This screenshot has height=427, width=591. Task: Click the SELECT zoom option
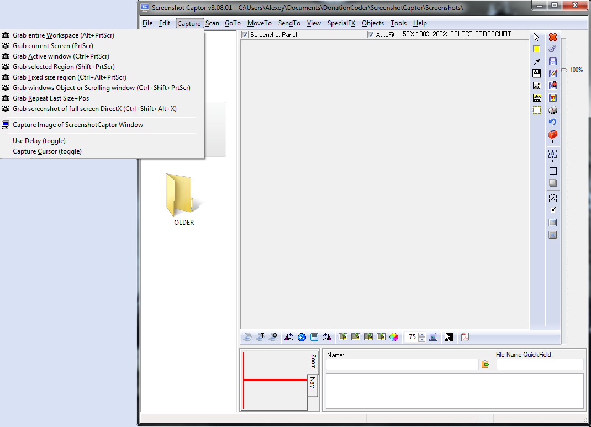point(461,34)
